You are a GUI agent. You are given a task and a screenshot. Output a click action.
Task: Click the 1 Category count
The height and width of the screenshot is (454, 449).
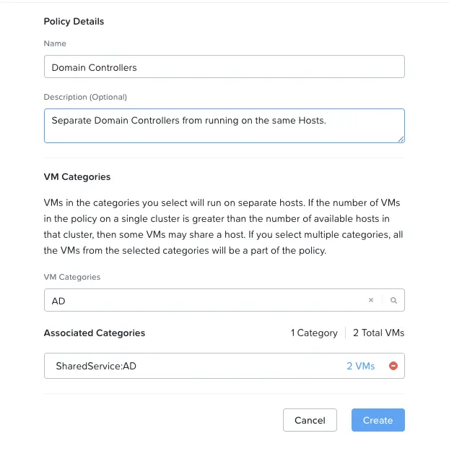(x=314, y=333)
